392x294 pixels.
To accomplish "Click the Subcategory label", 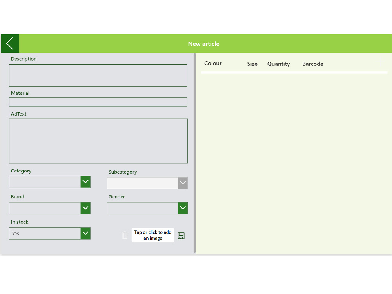I will point(123,172).
